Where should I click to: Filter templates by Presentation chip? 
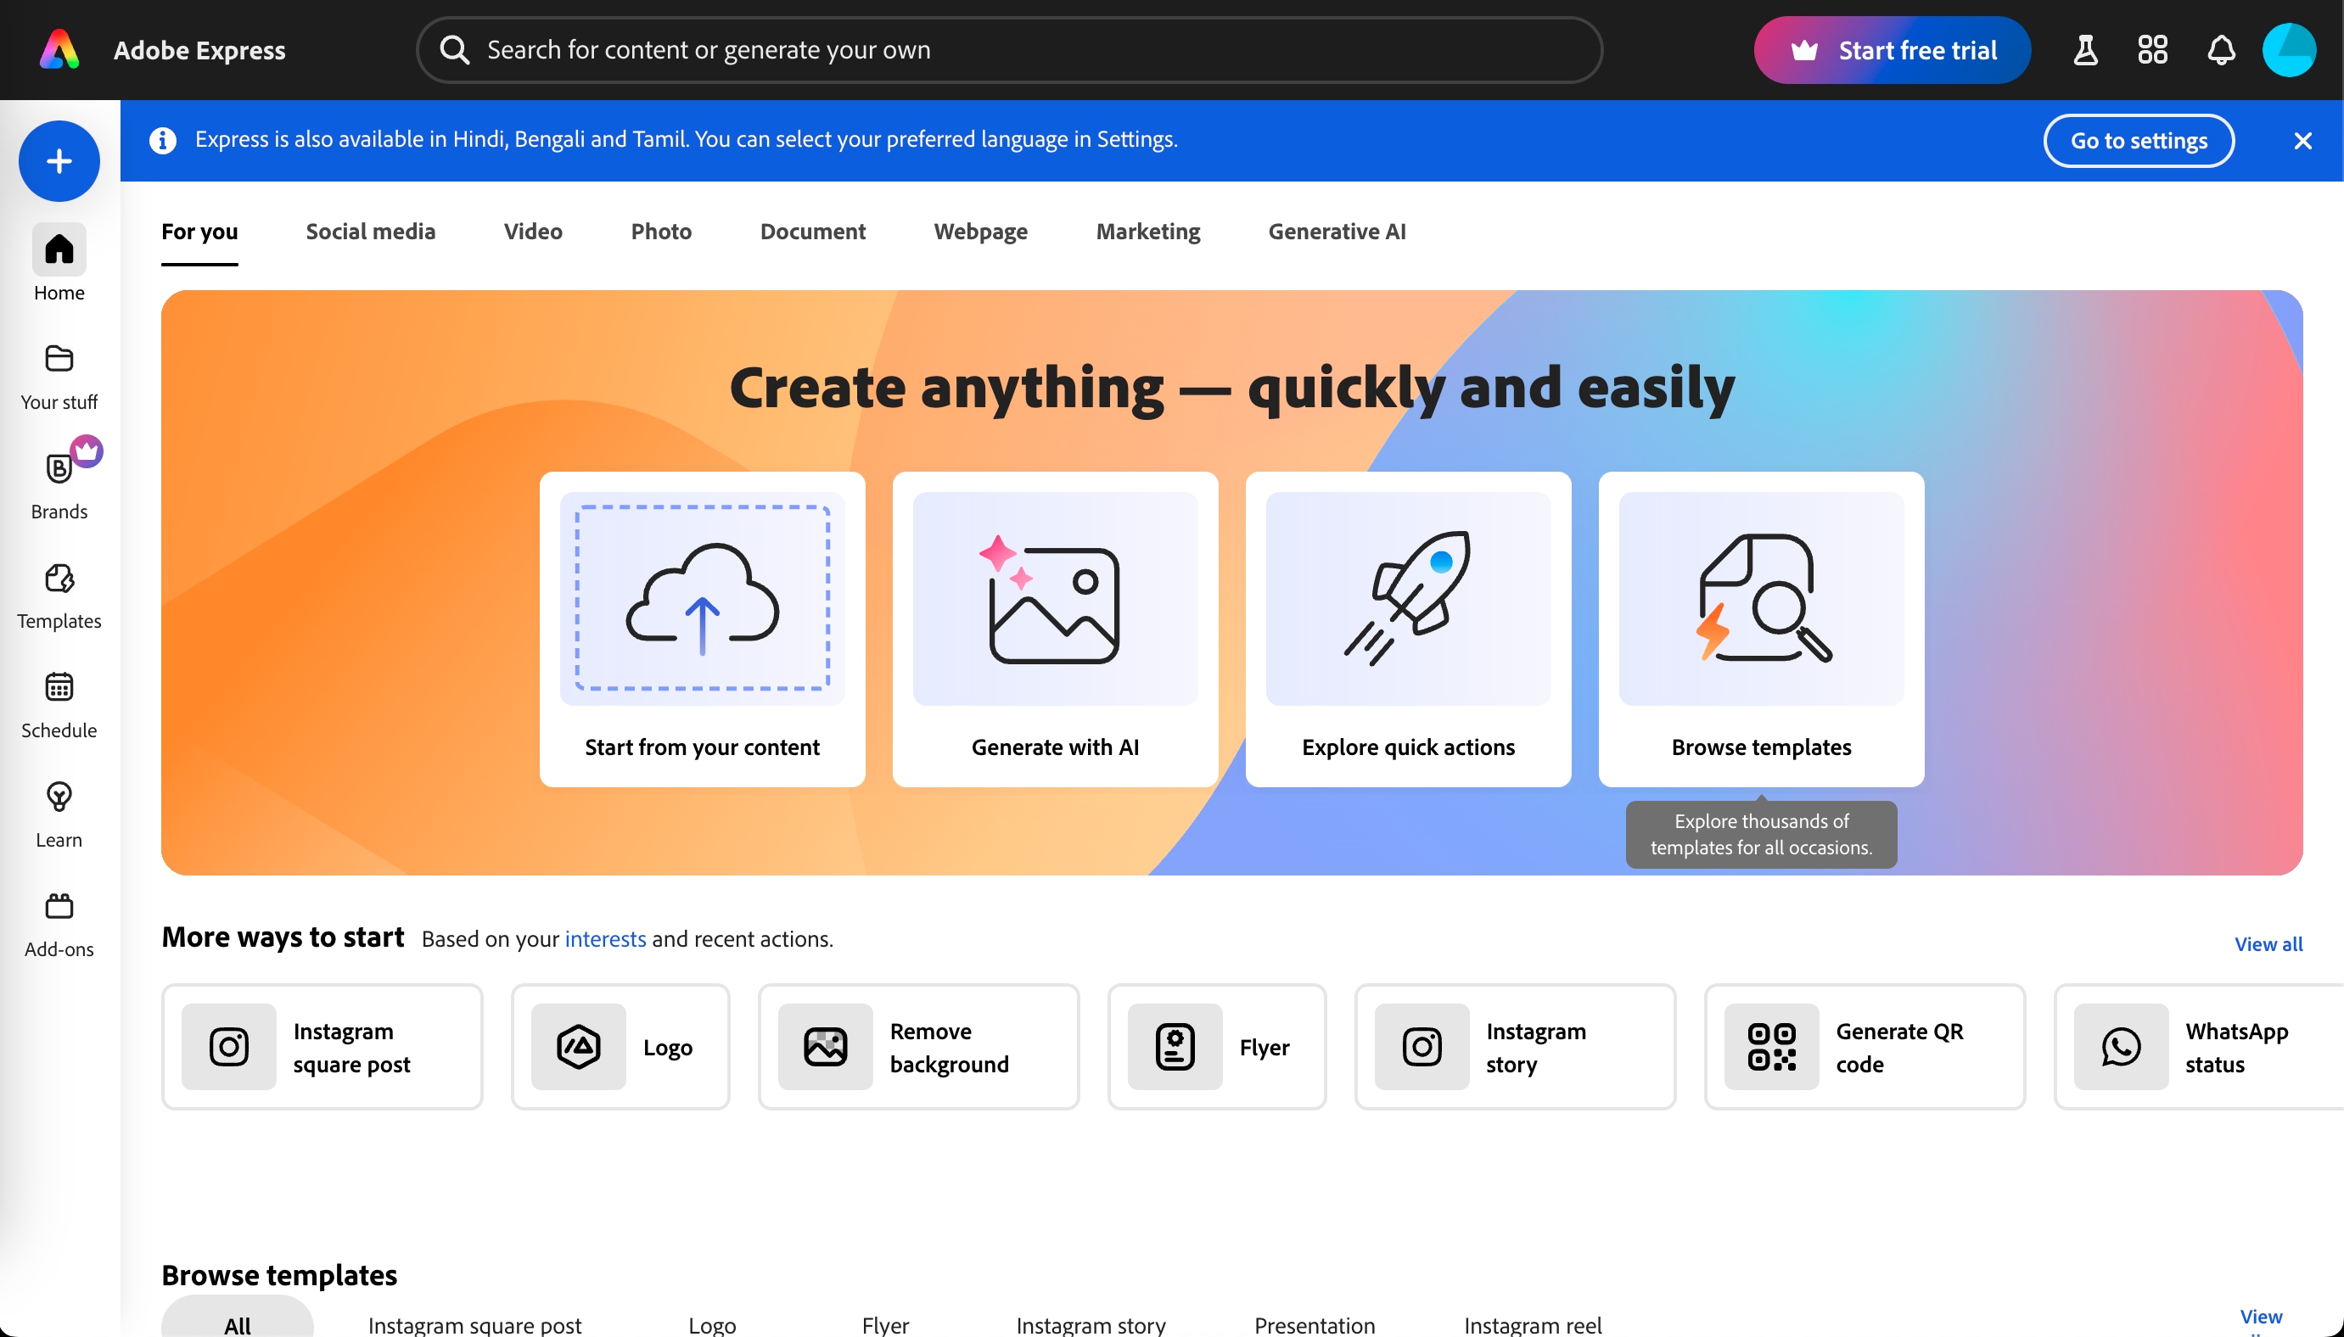point(1315,1324)
